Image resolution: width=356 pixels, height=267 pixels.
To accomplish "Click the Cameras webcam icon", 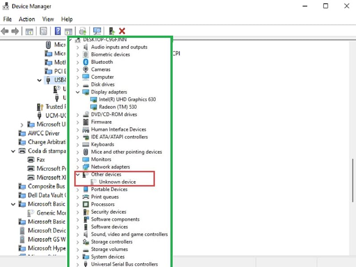I will pos(85,69).
